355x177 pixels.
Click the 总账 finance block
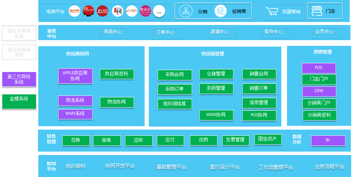tap(76, 140)
